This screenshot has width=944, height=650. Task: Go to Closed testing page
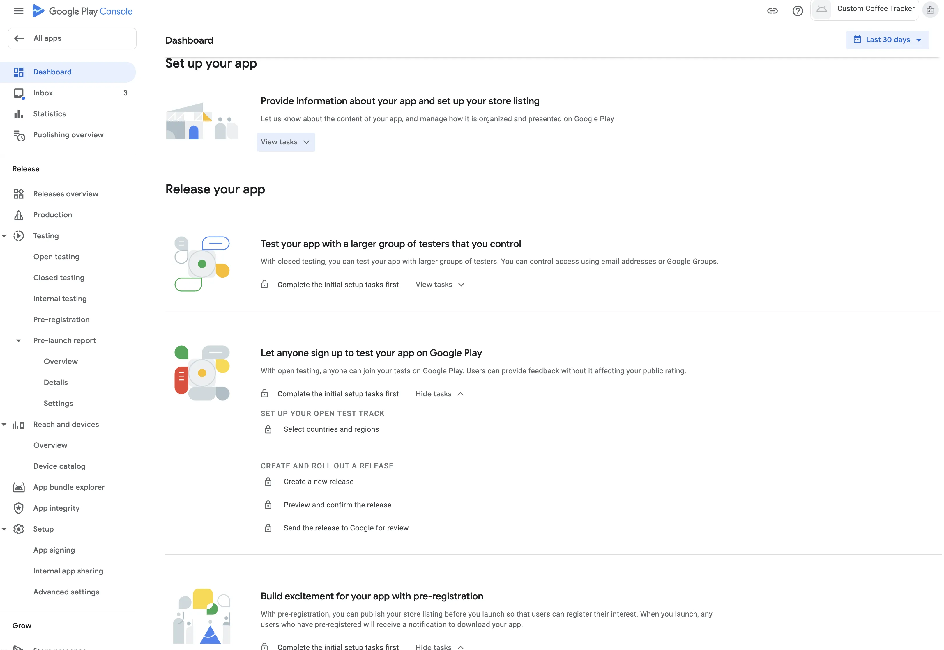[x=59, y=278]
